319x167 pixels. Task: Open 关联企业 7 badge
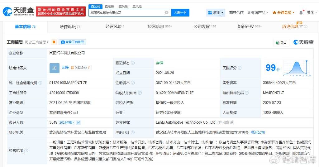[80, 68]
